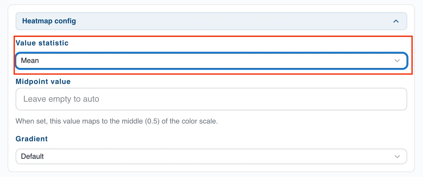Click the collapse chevron on Heatmap config
423x177 pixels.
click(396, 21)
